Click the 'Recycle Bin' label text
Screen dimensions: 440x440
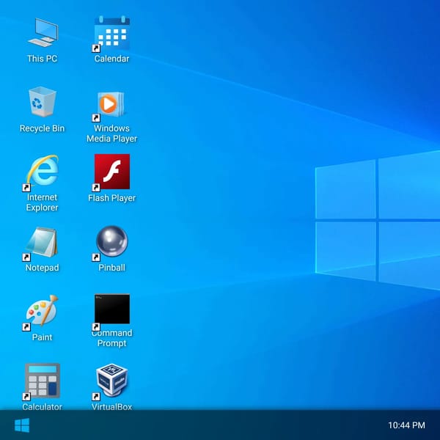pyautogui.click(x=42, y=128)
